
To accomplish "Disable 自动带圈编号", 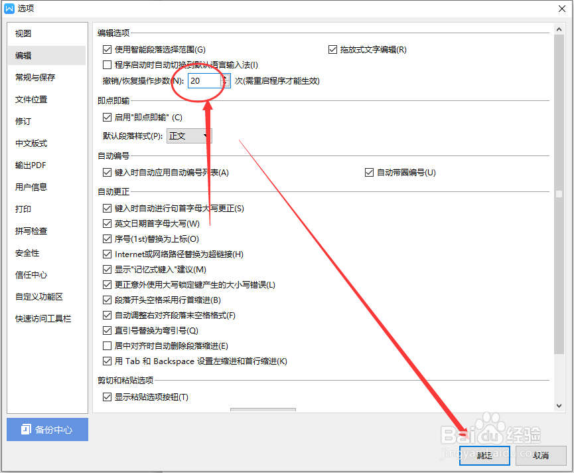I will 369,172.
